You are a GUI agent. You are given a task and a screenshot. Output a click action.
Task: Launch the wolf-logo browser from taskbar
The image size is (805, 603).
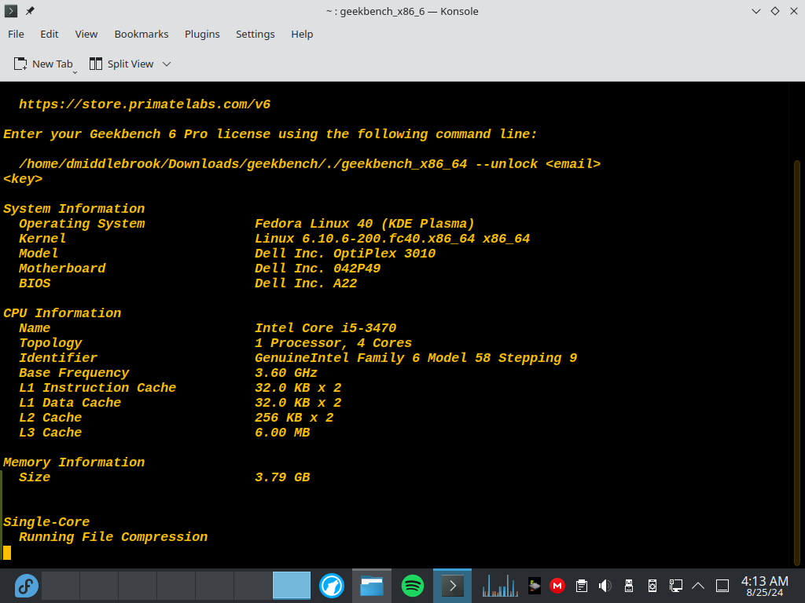point(332,586)
